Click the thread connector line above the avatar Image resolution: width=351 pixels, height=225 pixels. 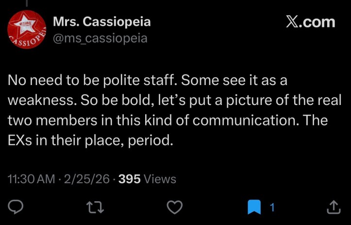27,3
